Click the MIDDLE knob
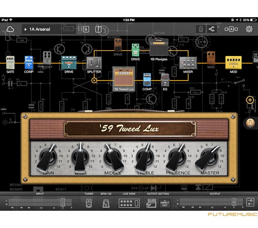This screenshot has width=258, height=228. [113, 157]
